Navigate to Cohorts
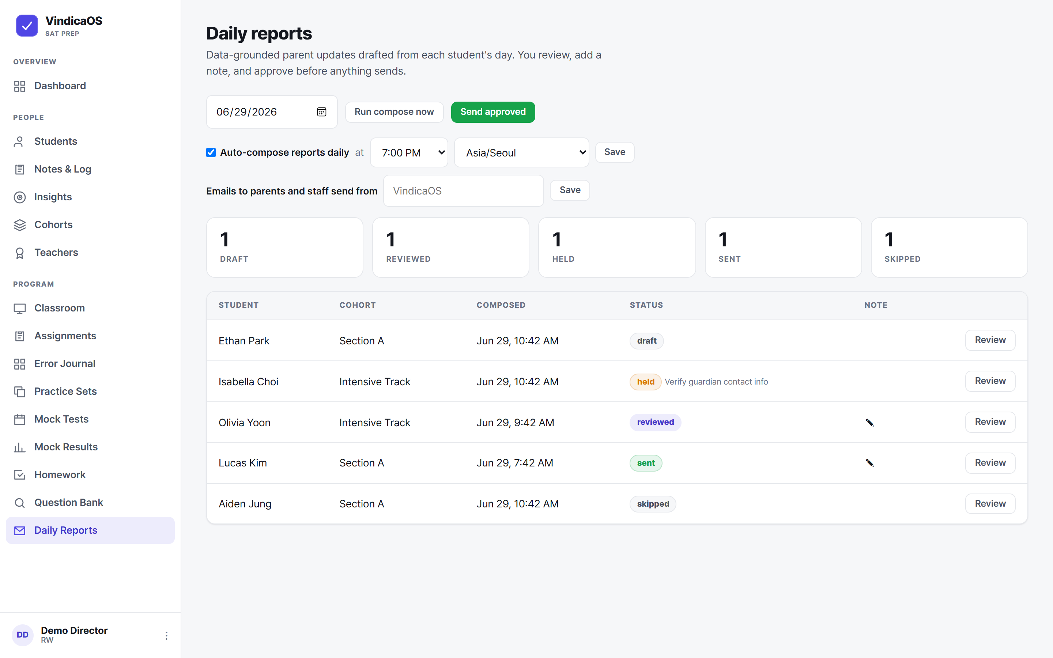1053x658 pixels. pos(90,225)
